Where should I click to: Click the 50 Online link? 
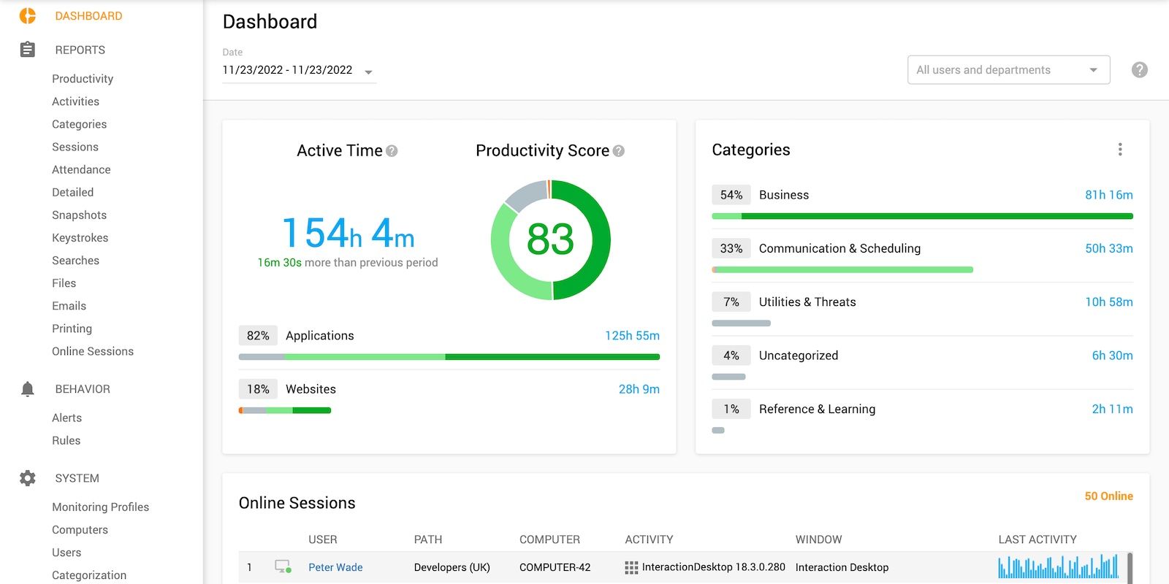click(1108, 496)
